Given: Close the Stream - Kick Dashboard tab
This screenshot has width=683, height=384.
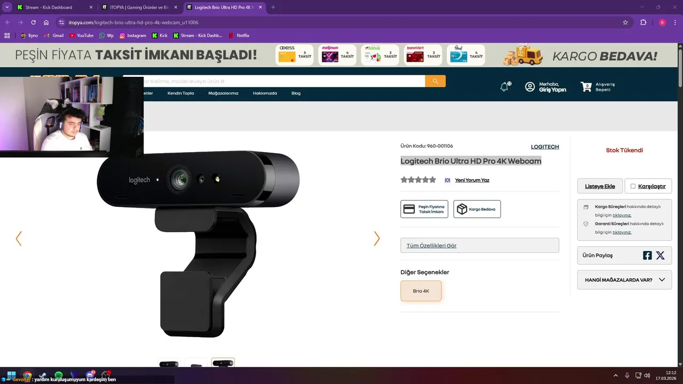Looking at the screenshot, I should click(x=90, y=7).
